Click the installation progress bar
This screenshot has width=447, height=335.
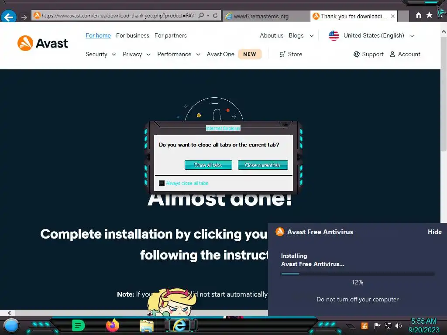[x=358, y=274]
